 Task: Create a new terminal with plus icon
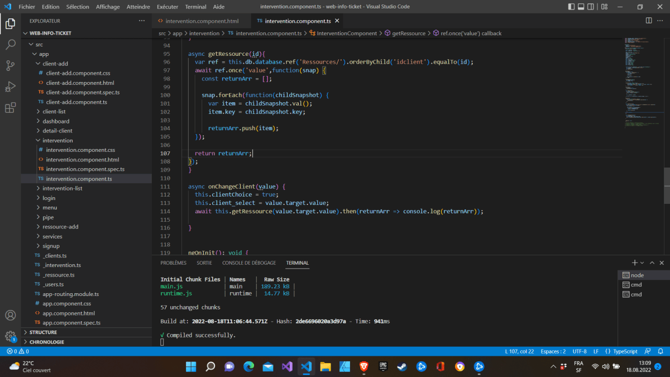tap(634, 263)
